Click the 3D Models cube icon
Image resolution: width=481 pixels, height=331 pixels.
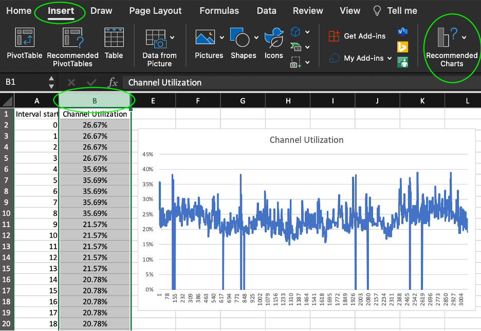[x=295, y=31]
